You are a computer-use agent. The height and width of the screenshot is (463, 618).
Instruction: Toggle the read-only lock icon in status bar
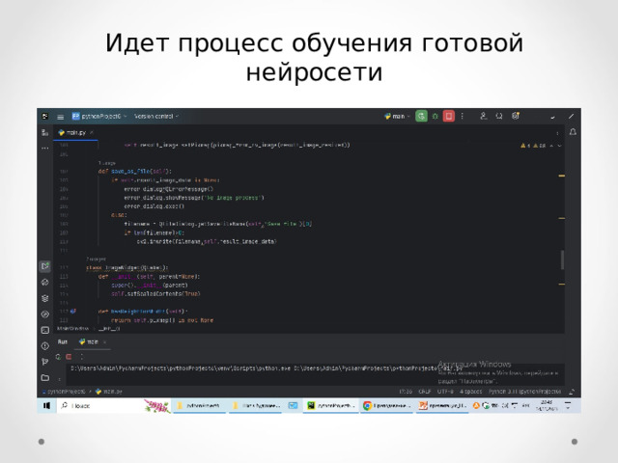(x=572, y=392)
